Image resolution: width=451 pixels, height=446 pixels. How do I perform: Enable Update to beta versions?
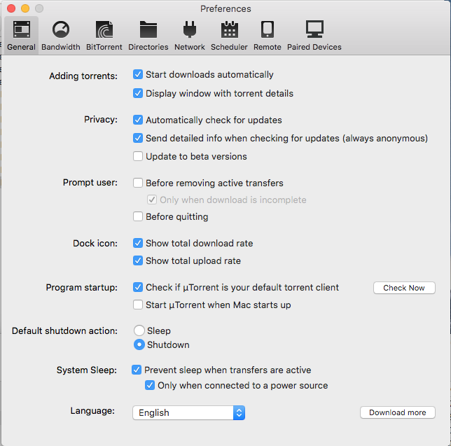pyautogui.click(x=138, y=156)
